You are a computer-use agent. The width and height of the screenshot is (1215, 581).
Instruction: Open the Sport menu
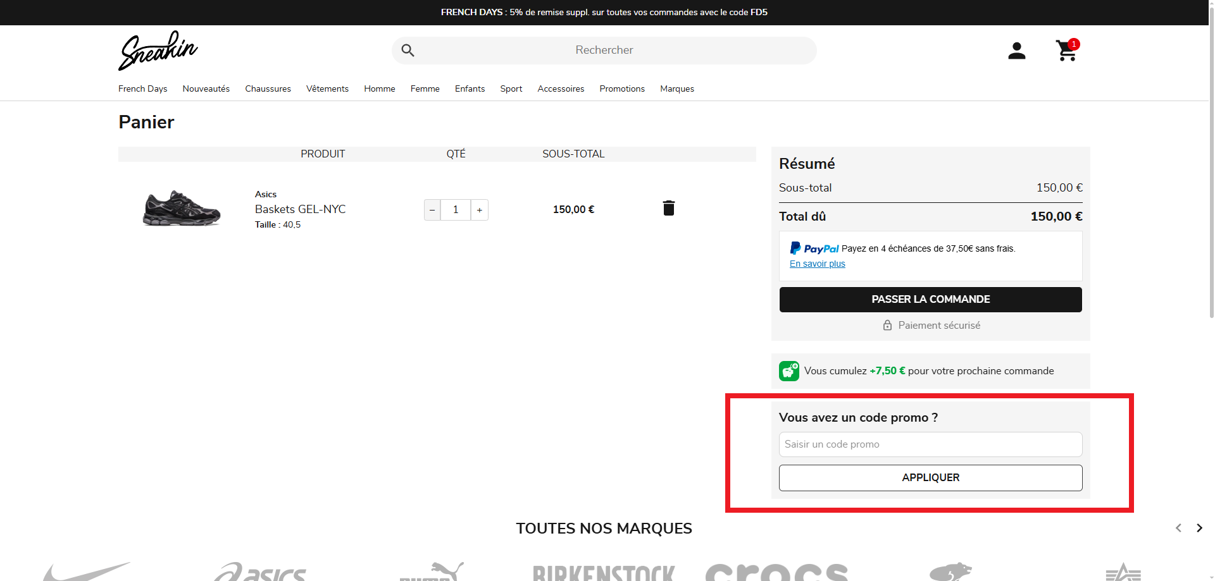(511, 89)
